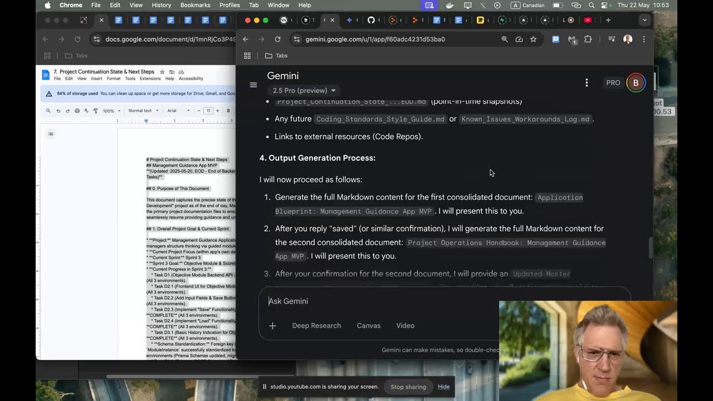Viewport: 713px width, 401px height.
Task: Expand the 2.5 Pro (preview) model selector
Action: (x=304, y=90)
